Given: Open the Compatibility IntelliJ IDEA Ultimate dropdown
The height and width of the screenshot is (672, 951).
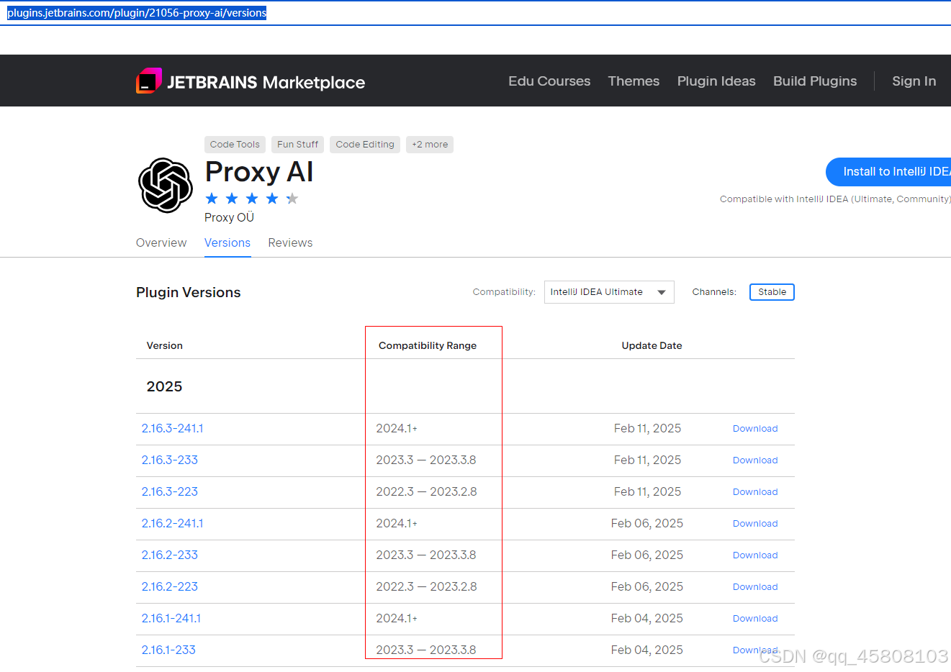Looking at the screenshot, I should pyautogui.click(x=609, y=292).
